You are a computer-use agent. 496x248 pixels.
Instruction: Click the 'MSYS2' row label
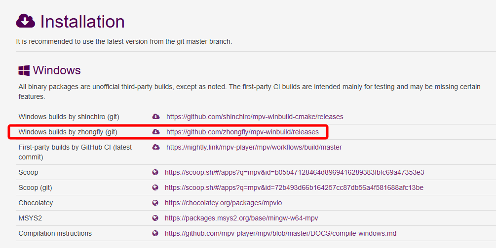[x=31, y=218]
